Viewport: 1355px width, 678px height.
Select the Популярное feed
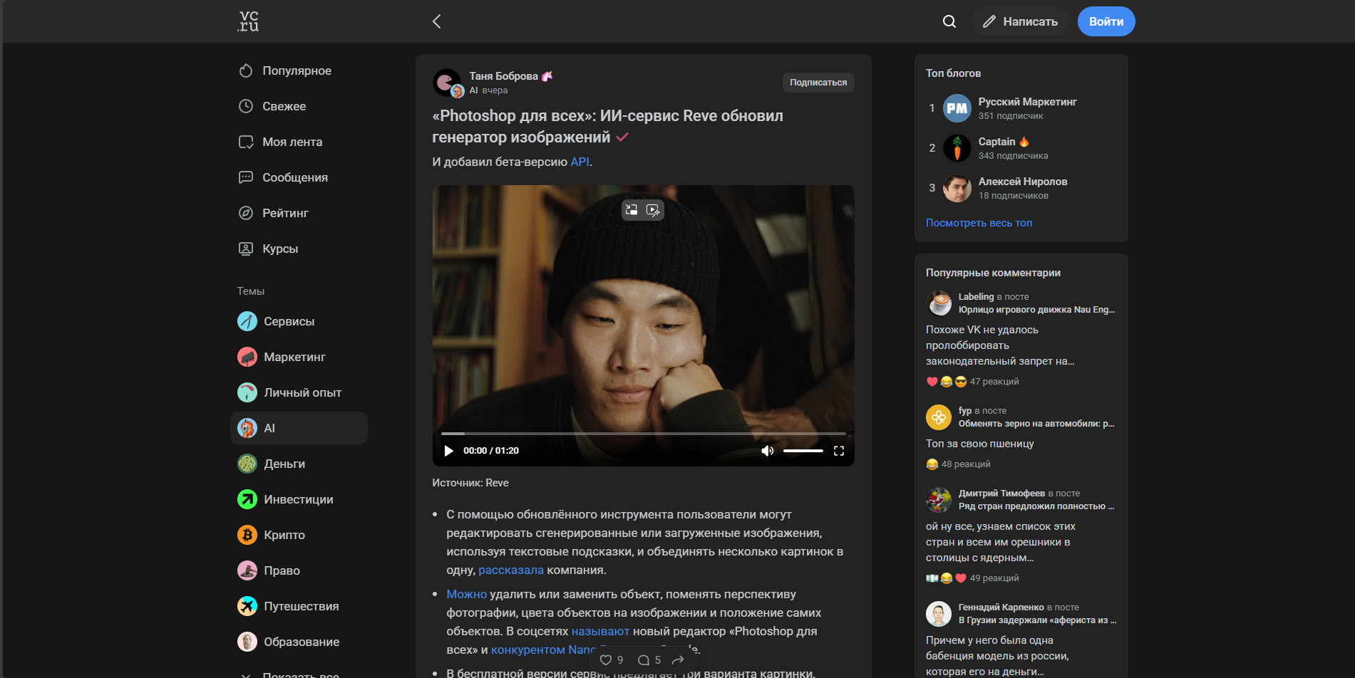point(297,71)
